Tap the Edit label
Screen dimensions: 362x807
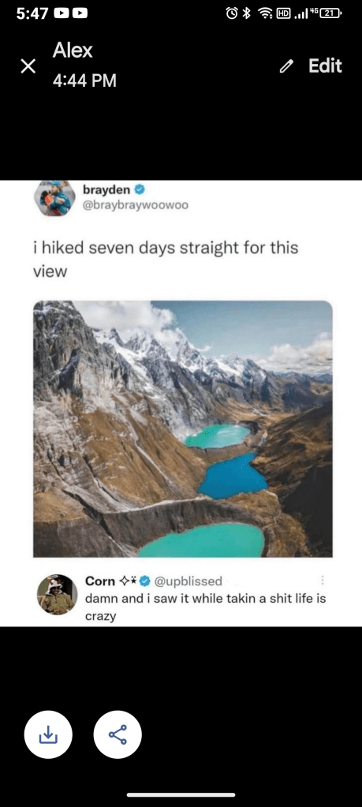(x=325, y=66)
